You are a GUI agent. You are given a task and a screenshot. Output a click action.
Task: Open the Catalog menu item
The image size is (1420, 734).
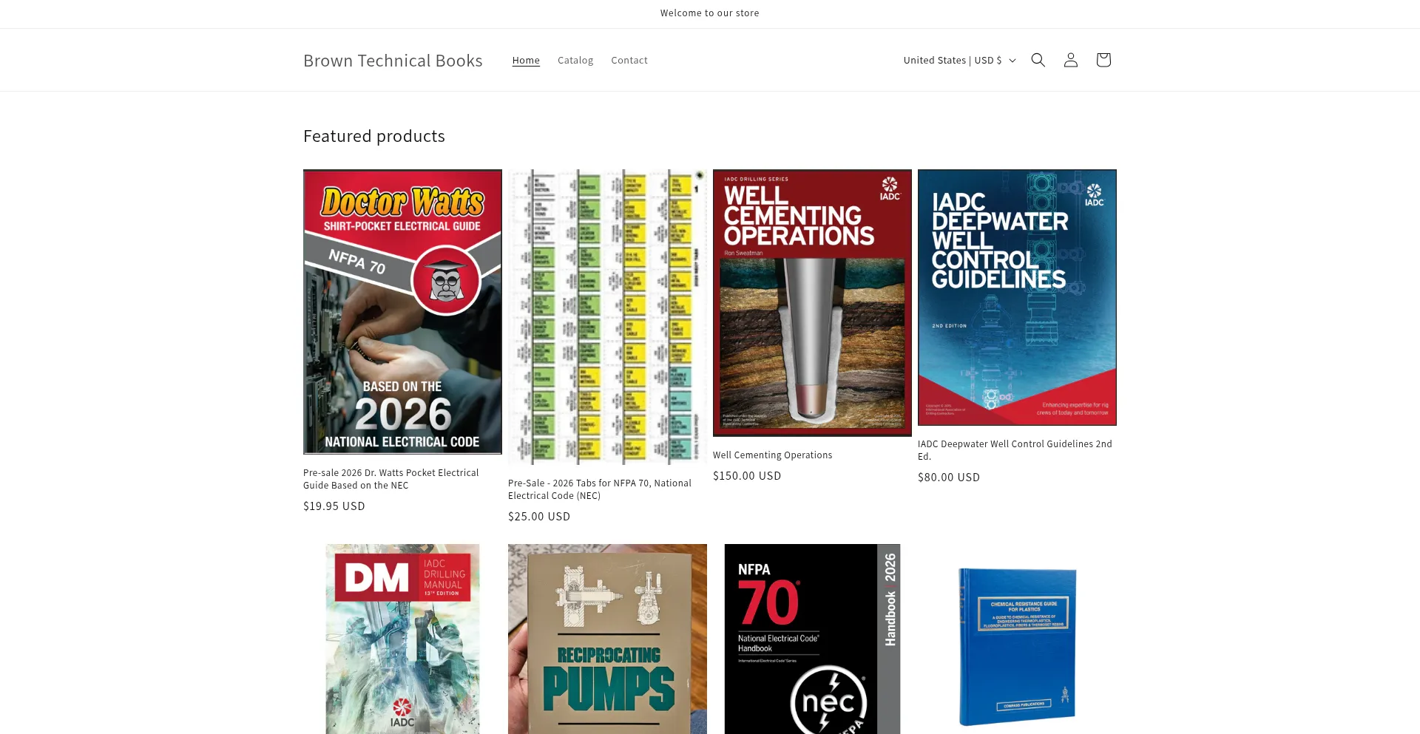click(575, 61)
